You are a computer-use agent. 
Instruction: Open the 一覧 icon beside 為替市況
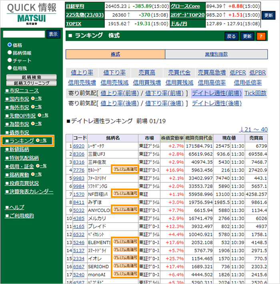pyautogui.click(x=36, y=124)
